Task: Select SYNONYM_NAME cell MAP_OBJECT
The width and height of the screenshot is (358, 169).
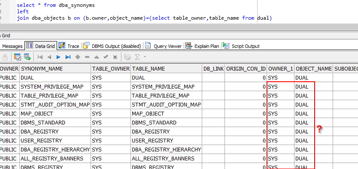Action: (x=55, y=113)
